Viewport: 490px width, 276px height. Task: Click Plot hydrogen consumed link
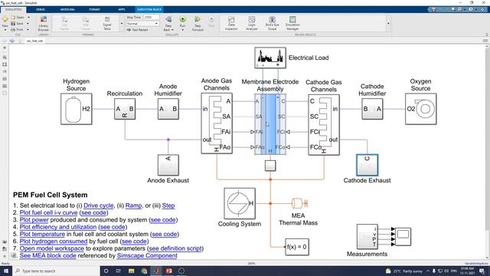(x=54, y=242)
